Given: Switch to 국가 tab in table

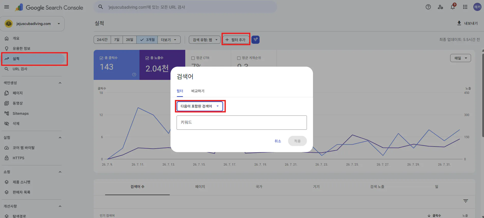Looking at the screenshot, I should point(259,187).
